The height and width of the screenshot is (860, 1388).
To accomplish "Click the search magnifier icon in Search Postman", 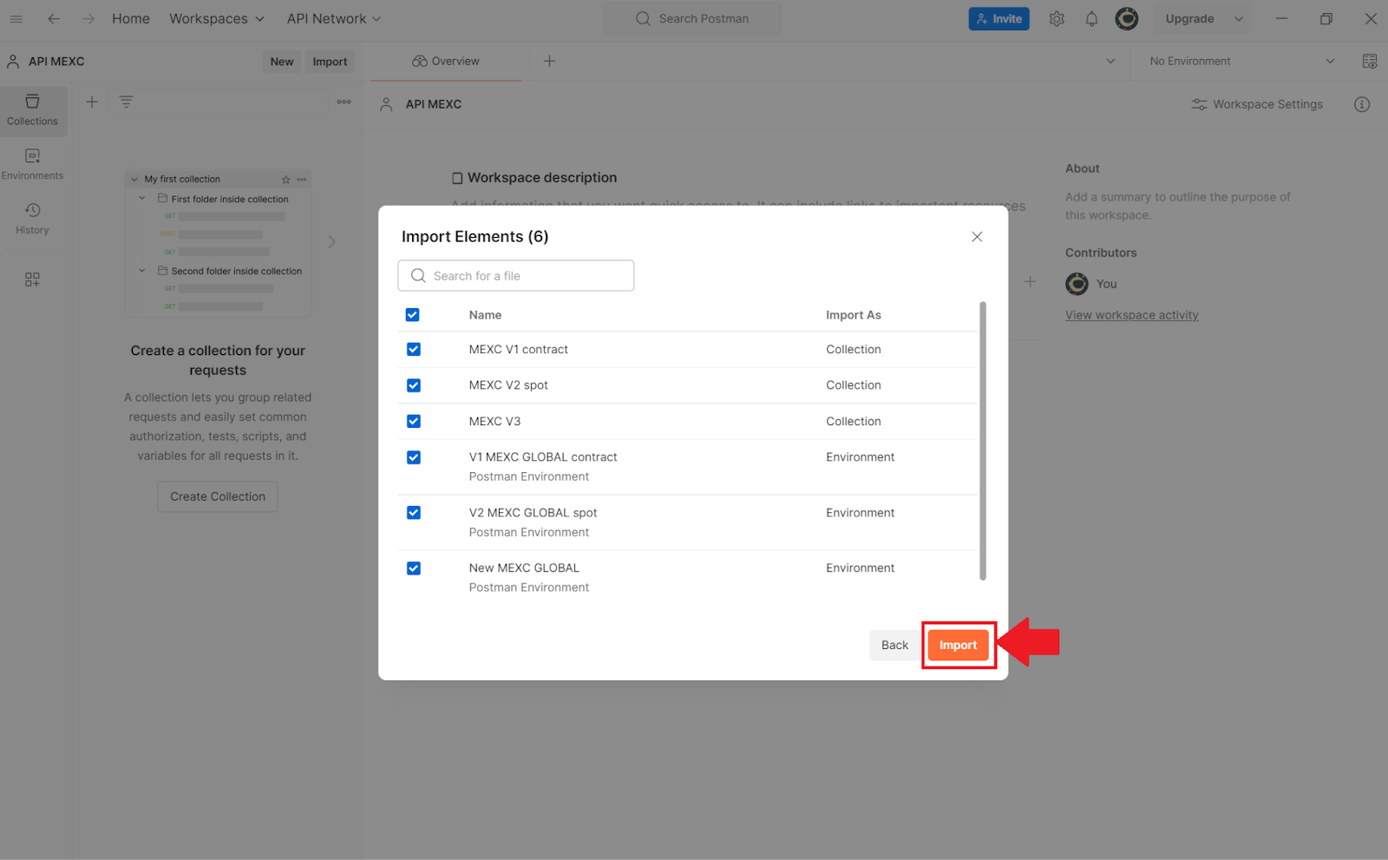I will click(643, 18).
